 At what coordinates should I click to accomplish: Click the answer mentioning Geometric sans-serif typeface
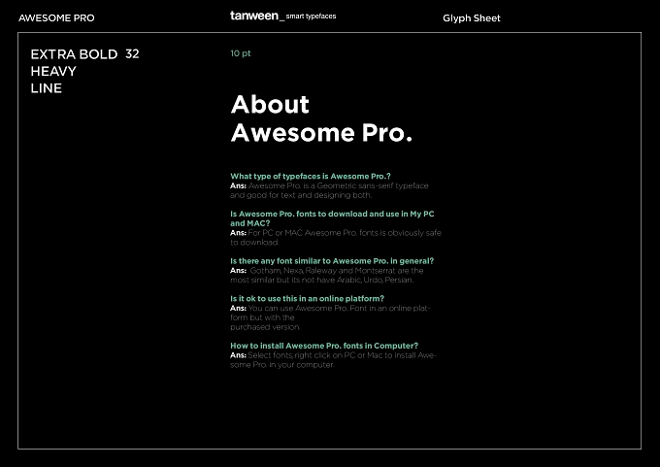329,190
